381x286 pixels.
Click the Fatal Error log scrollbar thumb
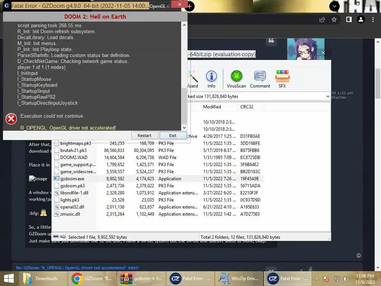tap(185, 106)
